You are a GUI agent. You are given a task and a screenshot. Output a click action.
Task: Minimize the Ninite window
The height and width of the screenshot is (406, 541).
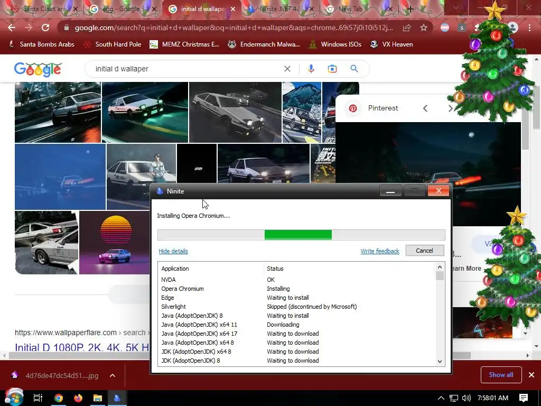coord(390,191)
